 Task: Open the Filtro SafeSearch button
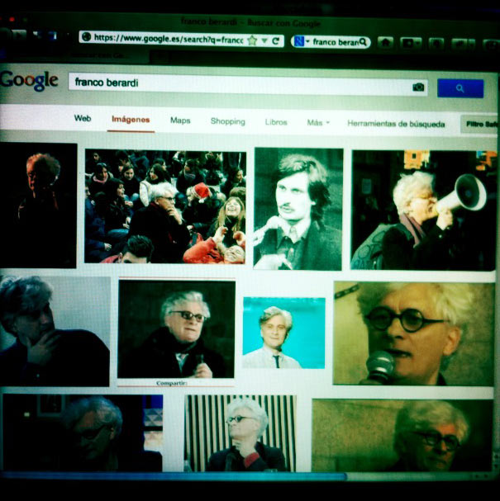point(479,125)
